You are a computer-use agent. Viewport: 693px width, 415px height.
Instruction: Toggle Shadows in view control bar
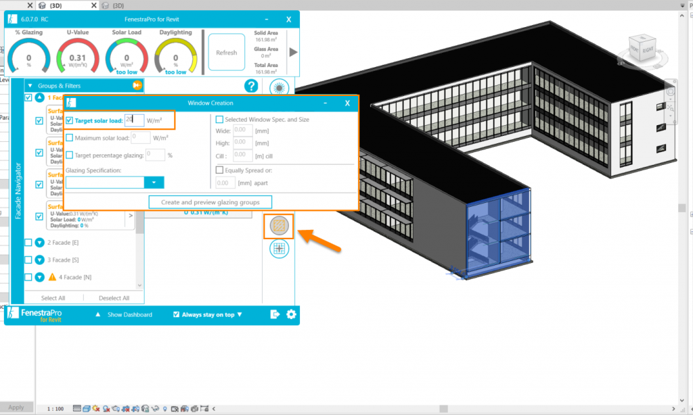click(x=106, y=409)
